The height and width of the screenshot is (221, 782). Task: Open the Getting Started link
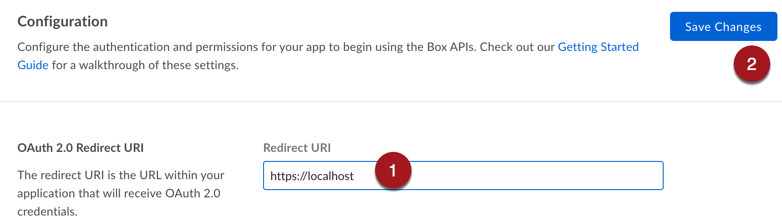pyautogui.click(x=598, y=47)
